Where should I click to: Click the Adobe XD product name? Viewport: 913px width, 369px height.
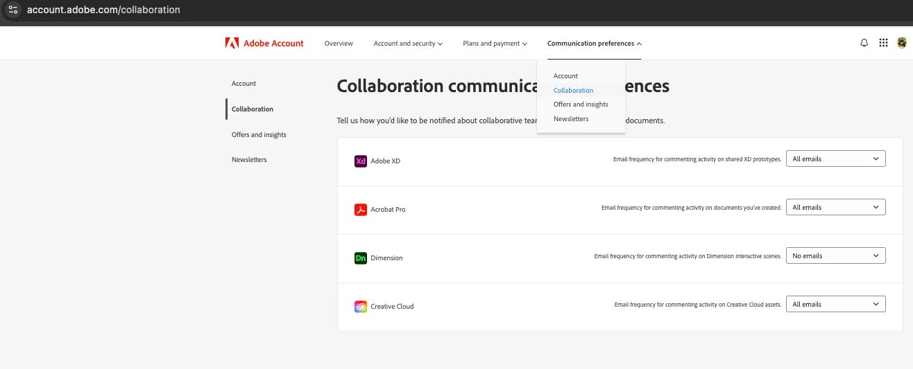click(x=385, y=161)
